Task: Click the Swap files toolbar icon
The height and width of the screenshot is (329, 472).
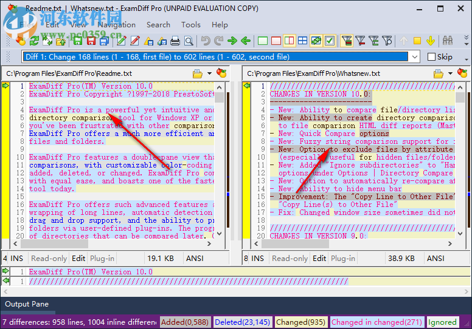Action: [47, 41]
